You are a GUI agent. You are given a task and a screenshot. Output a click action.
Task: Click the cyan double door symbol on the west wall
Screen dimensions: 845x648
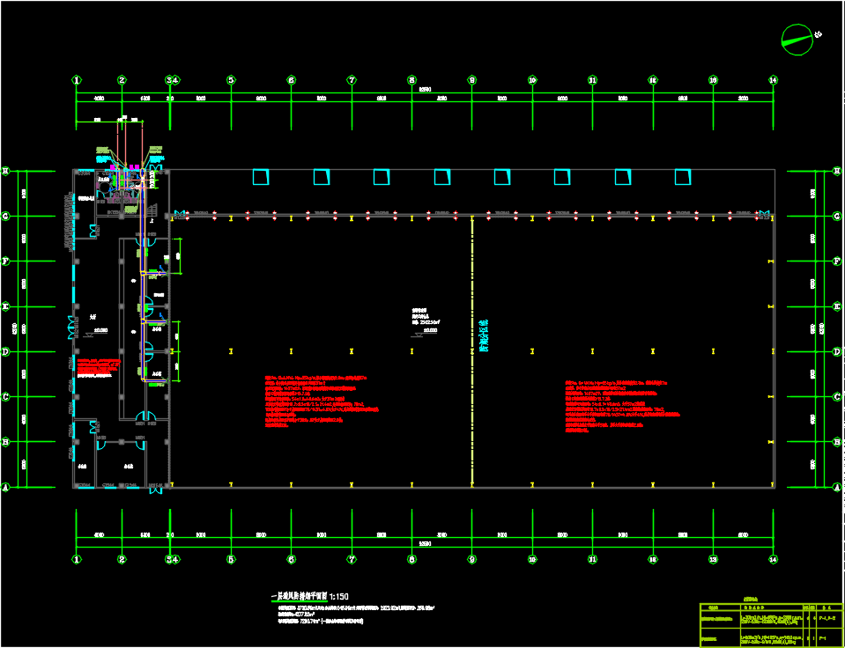(x=72, y=329)
